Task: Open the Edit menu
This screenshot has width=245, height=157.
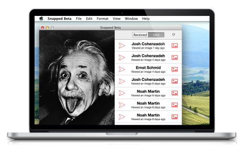Action: click(x=89, y=18)
